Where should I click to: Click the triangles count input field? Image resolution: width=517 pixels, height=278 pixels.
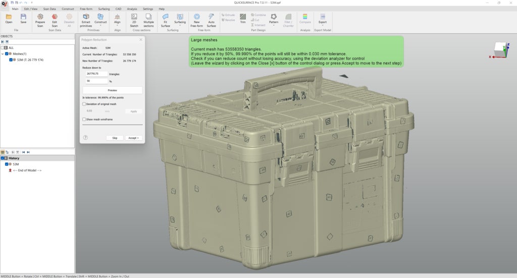click(96, 74)
